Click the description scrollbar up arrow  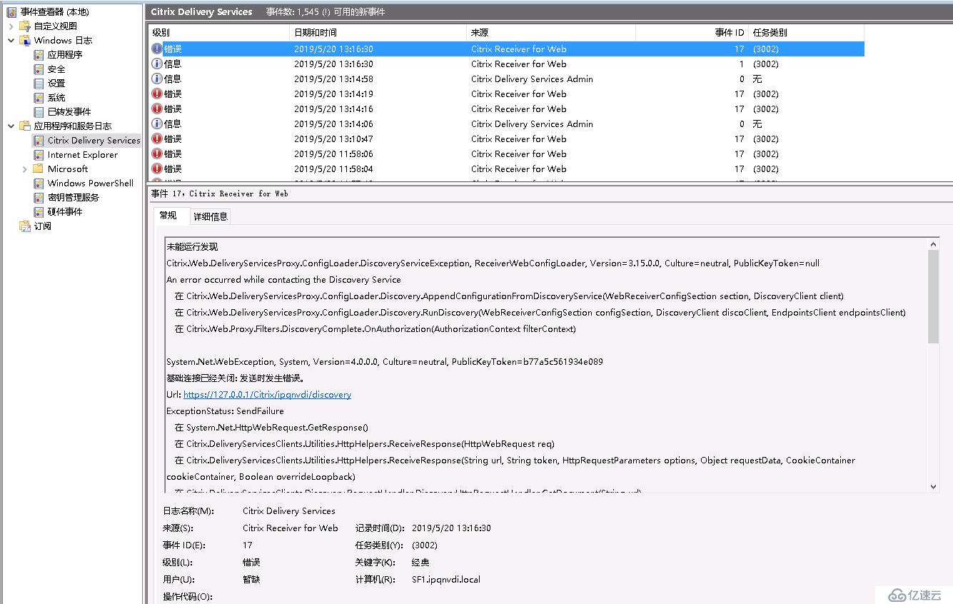pos(933,244)
